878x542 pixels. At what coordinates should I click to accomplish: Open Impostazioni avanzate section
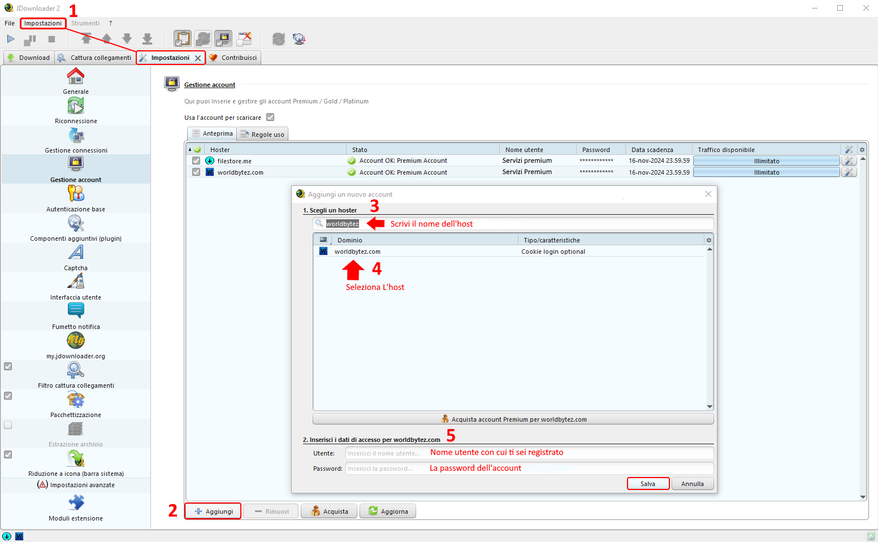coord(76,485)
